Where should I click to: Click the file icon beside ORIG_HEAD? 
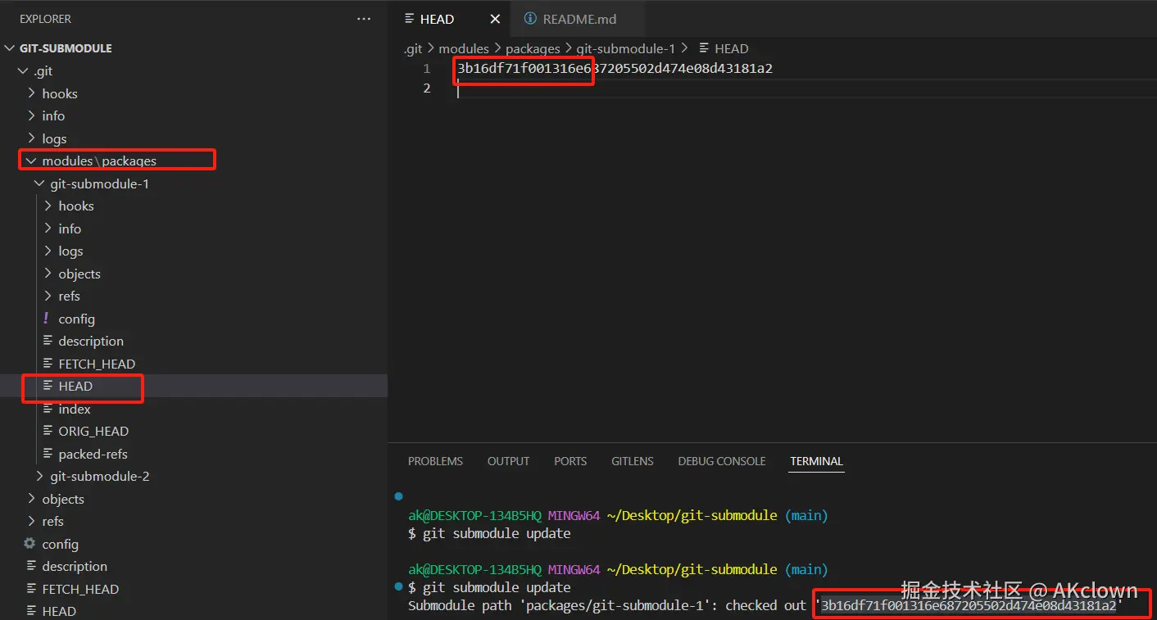coord(48,431)
